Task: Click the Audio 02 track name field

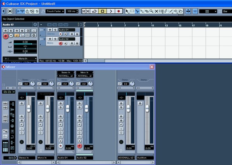Action: [x=67, y=39]
